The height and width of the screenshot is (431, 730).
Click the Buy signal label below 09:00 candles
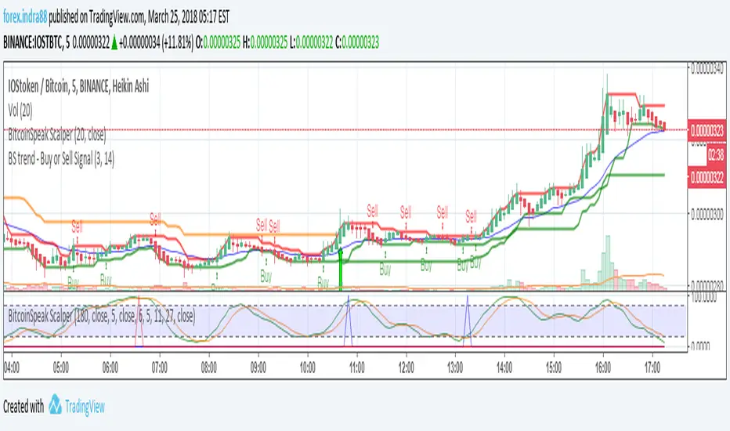pos(266,277)
